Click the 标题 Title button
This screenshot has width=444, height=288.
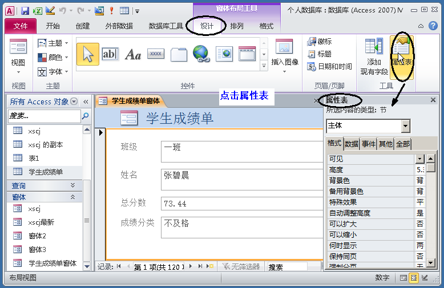pyautogui.click(x=320, y=54)
